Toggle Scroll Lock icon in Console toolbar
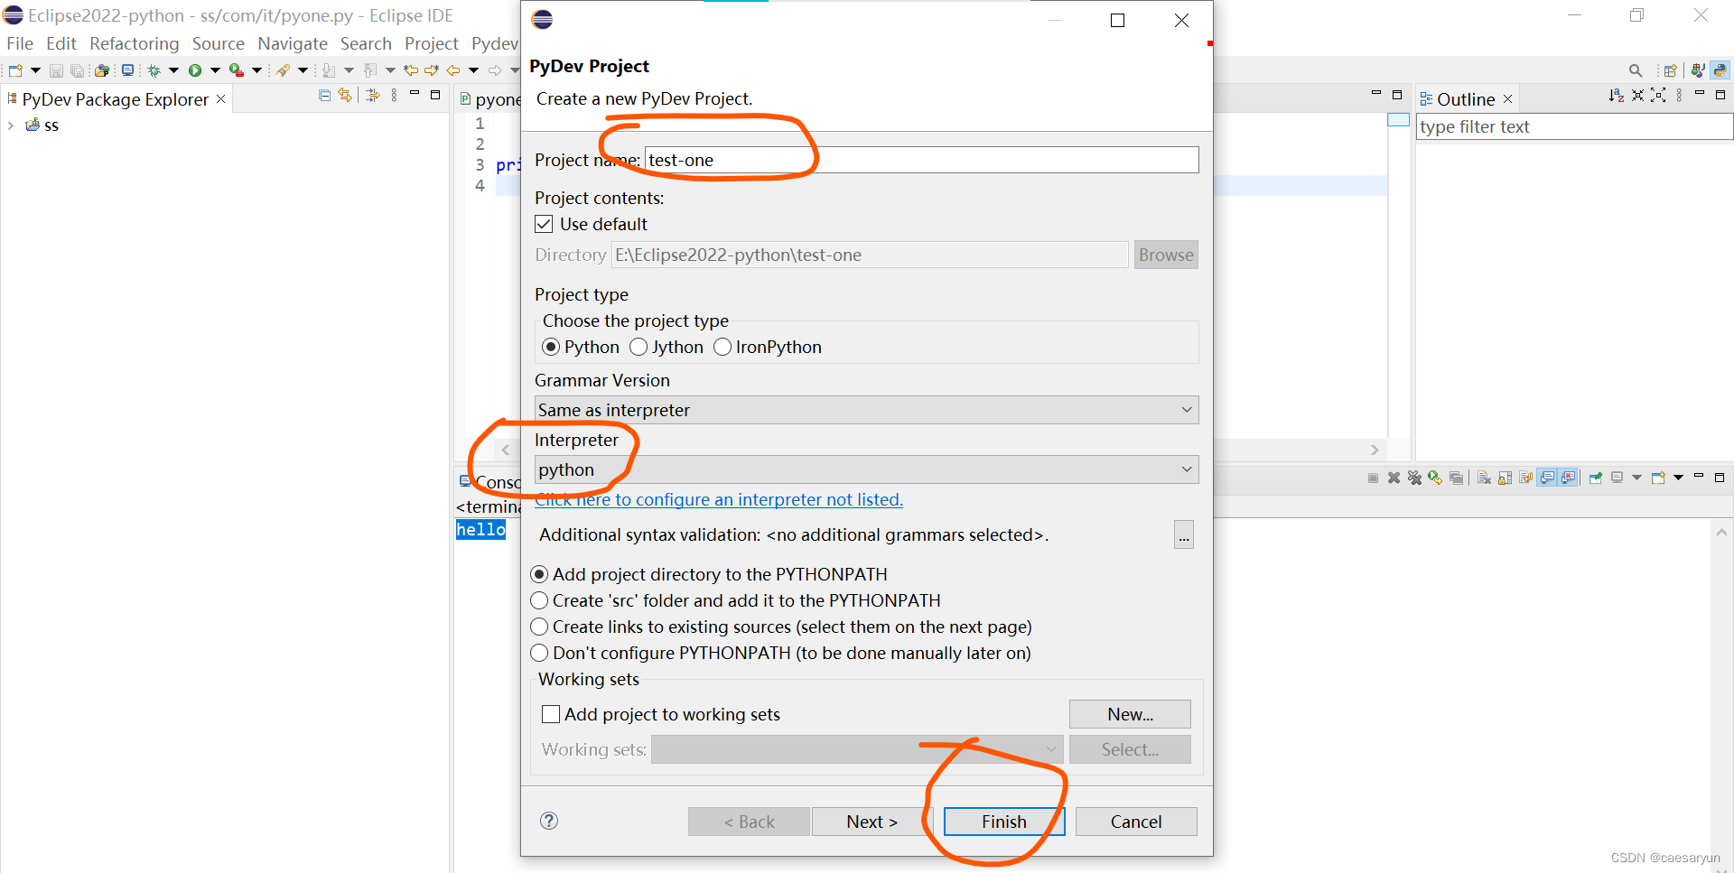 pyautogui.click(x=1505, y=478)
